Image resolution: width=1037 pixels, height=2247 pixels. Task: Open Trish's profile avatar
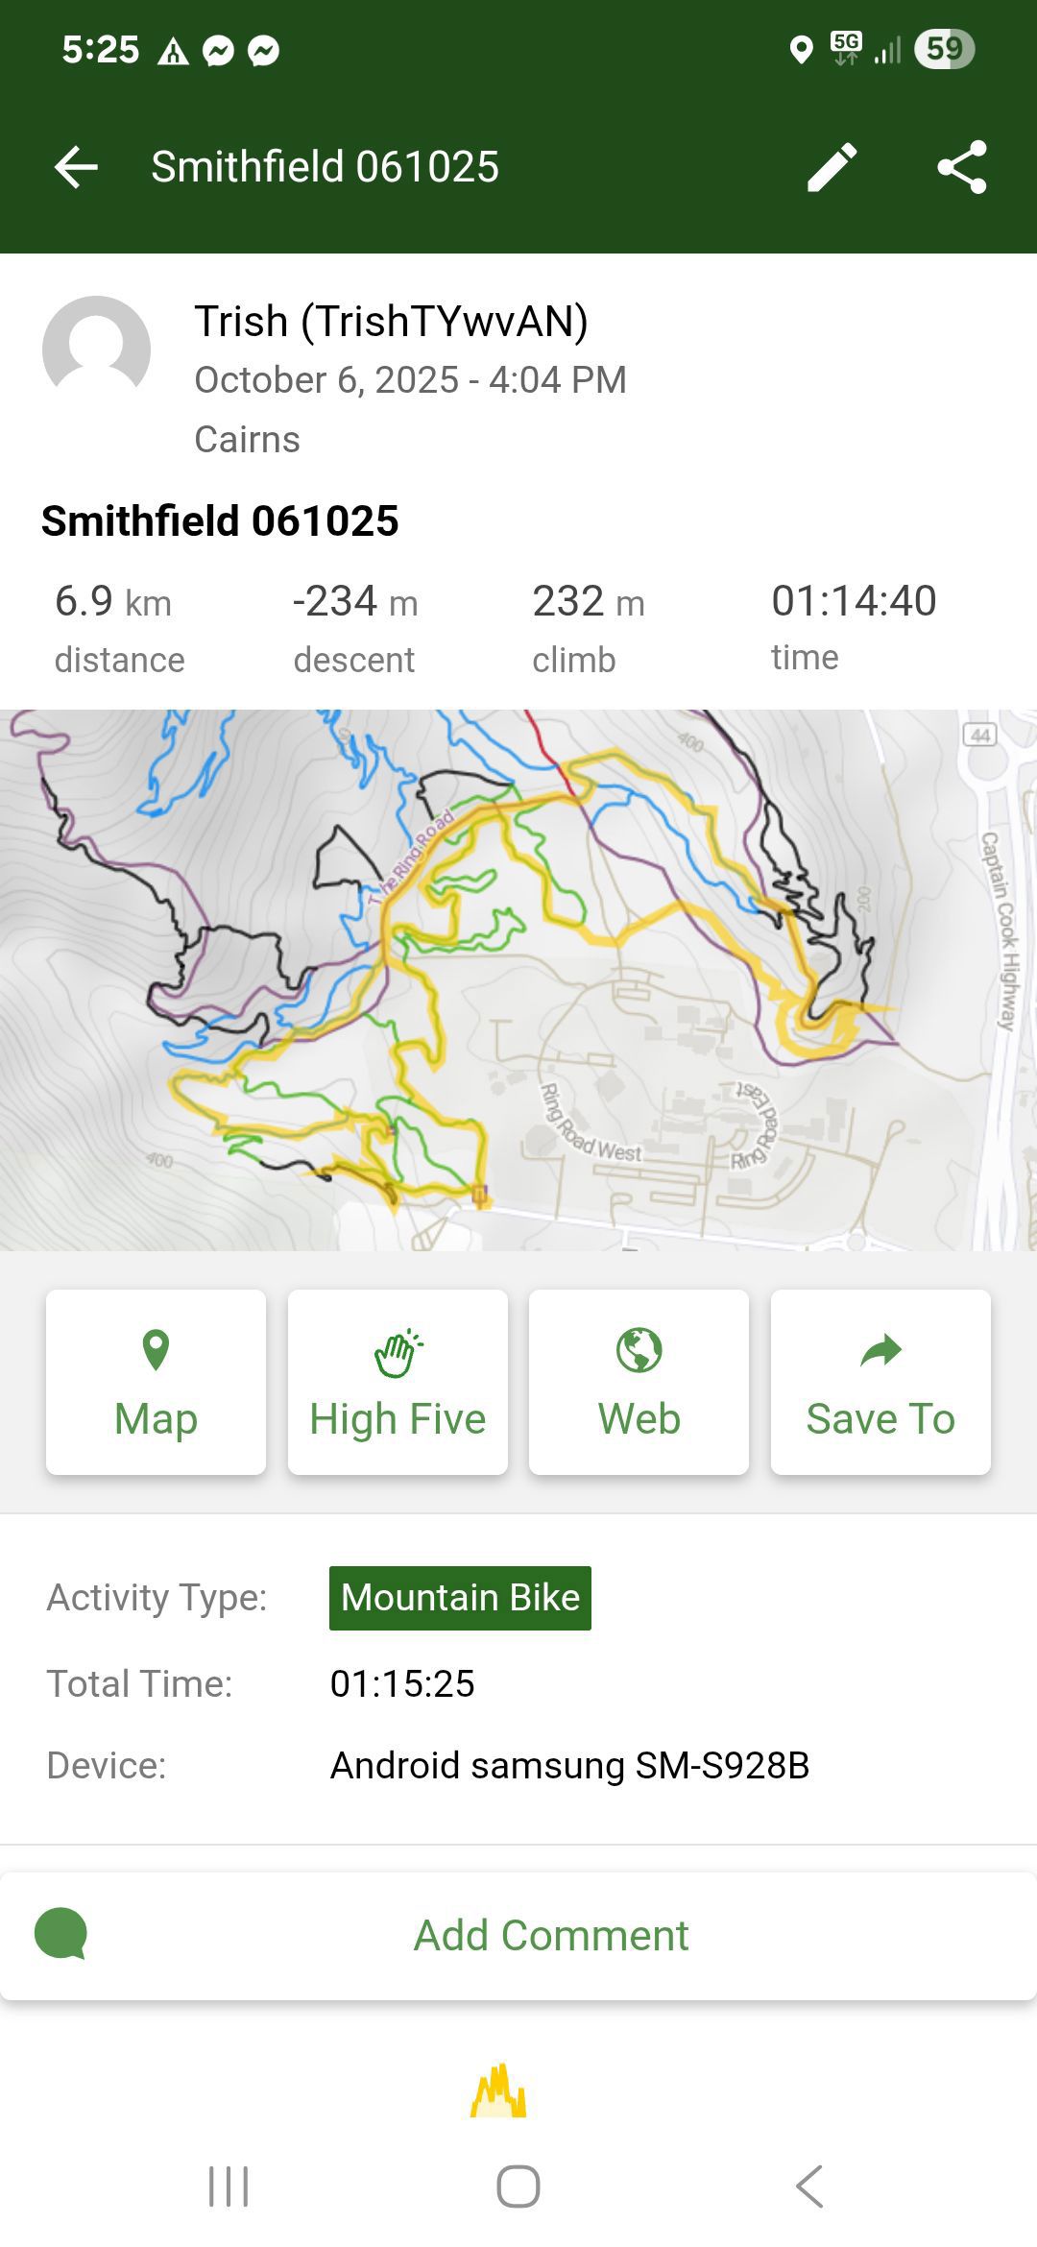[x=97, y=350]
